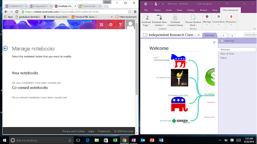Open the user profile avatar

pyautogui.click(x=130, y=24)
